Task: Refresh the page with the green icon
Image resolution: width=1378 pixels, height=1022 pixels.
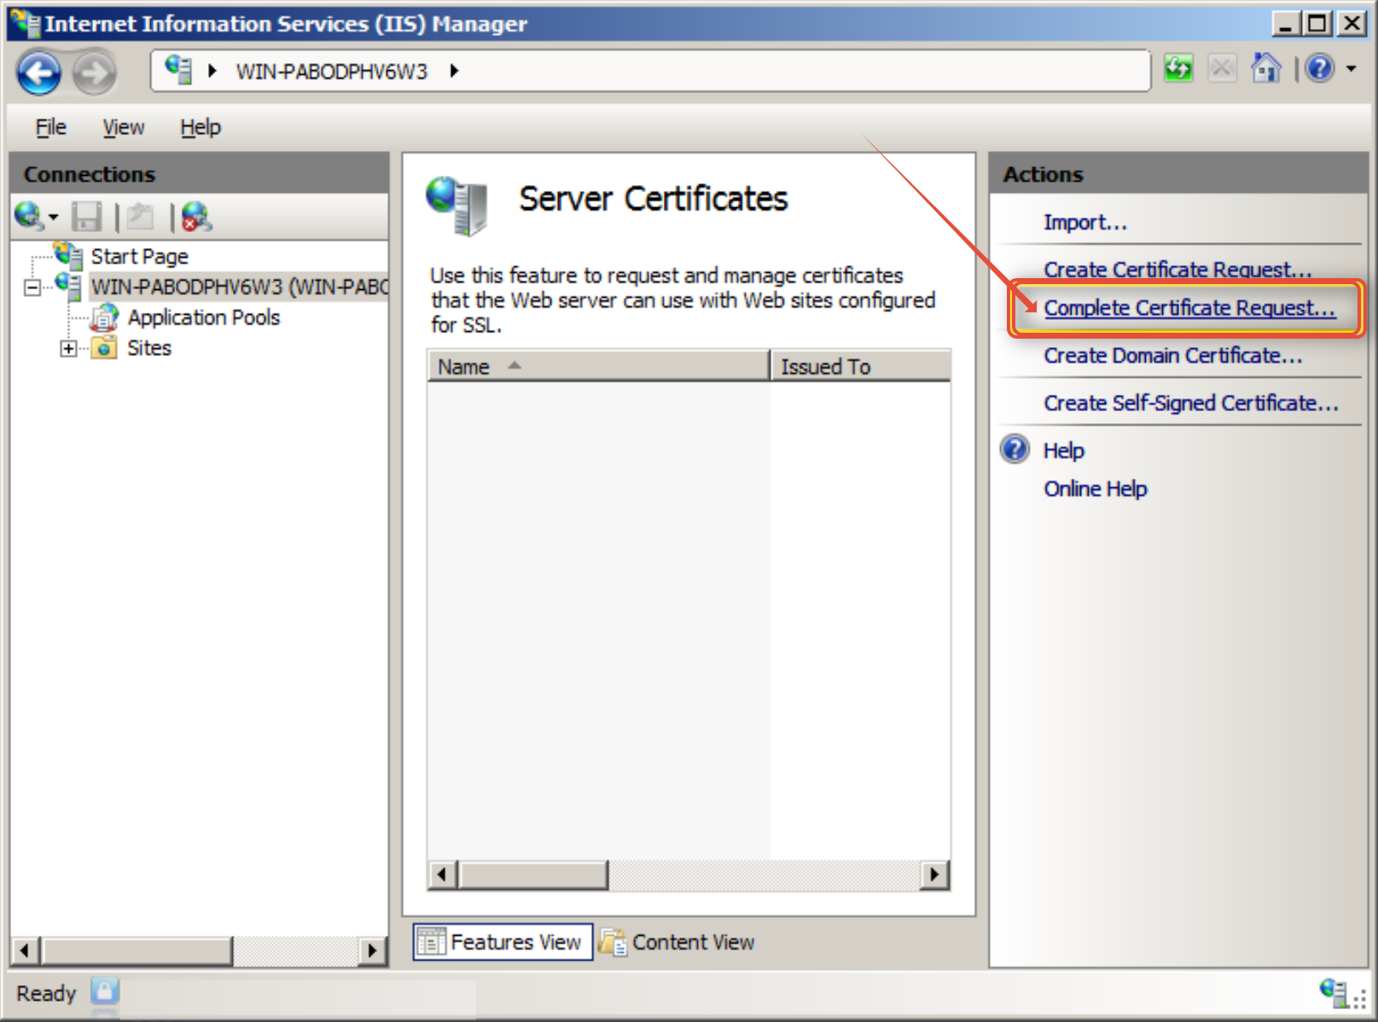Action: (x=1179, y=68)
